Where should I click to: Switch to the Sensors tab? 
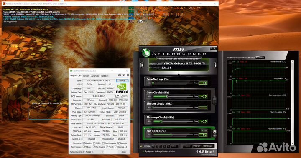tap(86, 76)
